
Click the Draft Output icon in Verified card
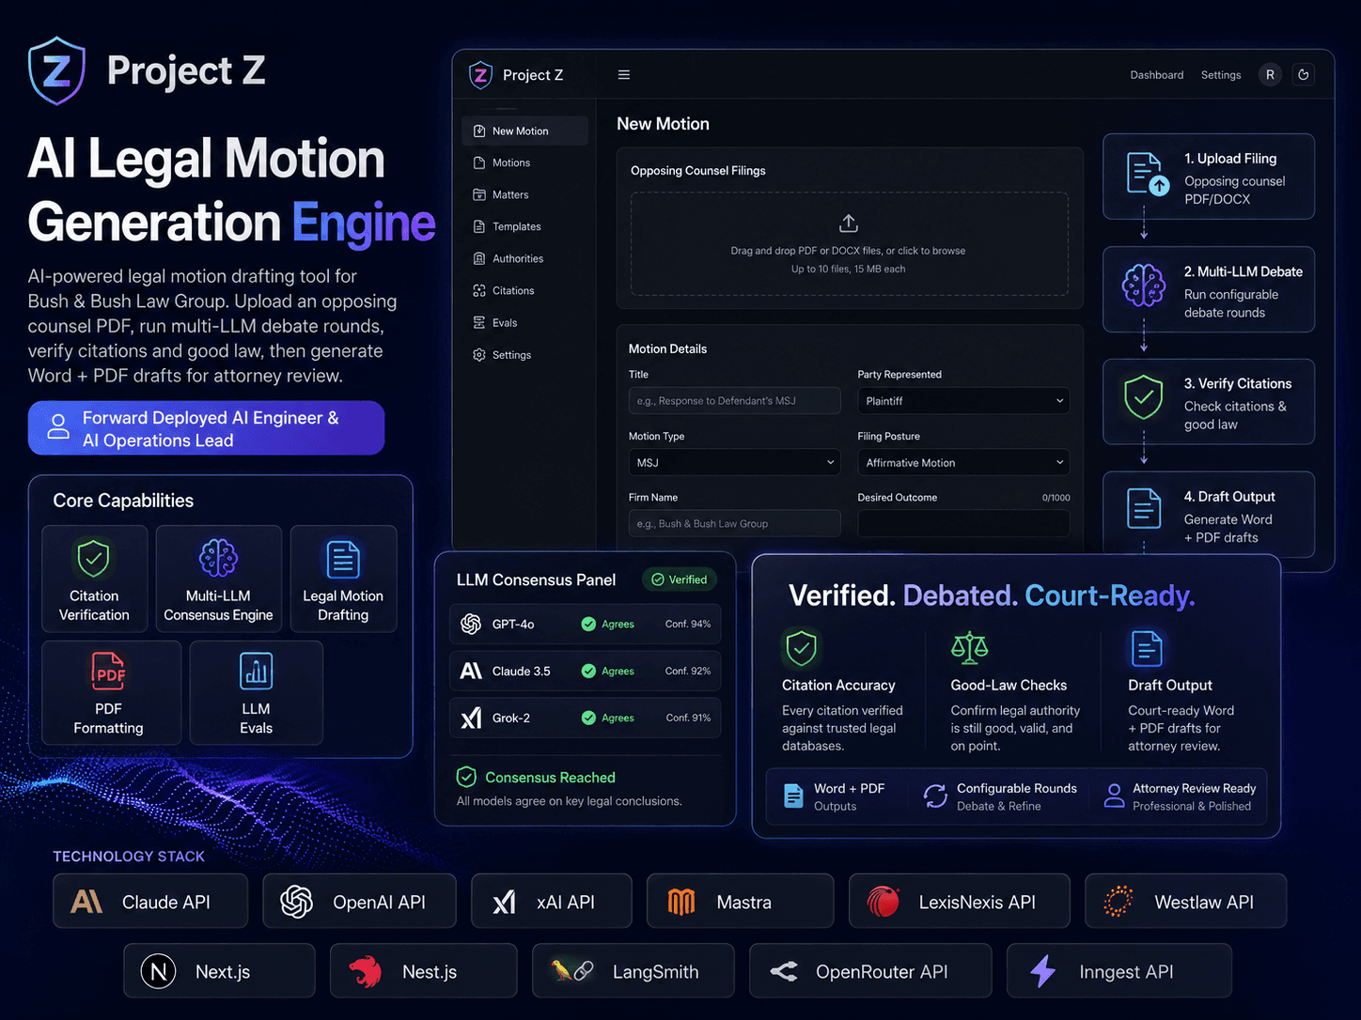tap(1146, 647)
